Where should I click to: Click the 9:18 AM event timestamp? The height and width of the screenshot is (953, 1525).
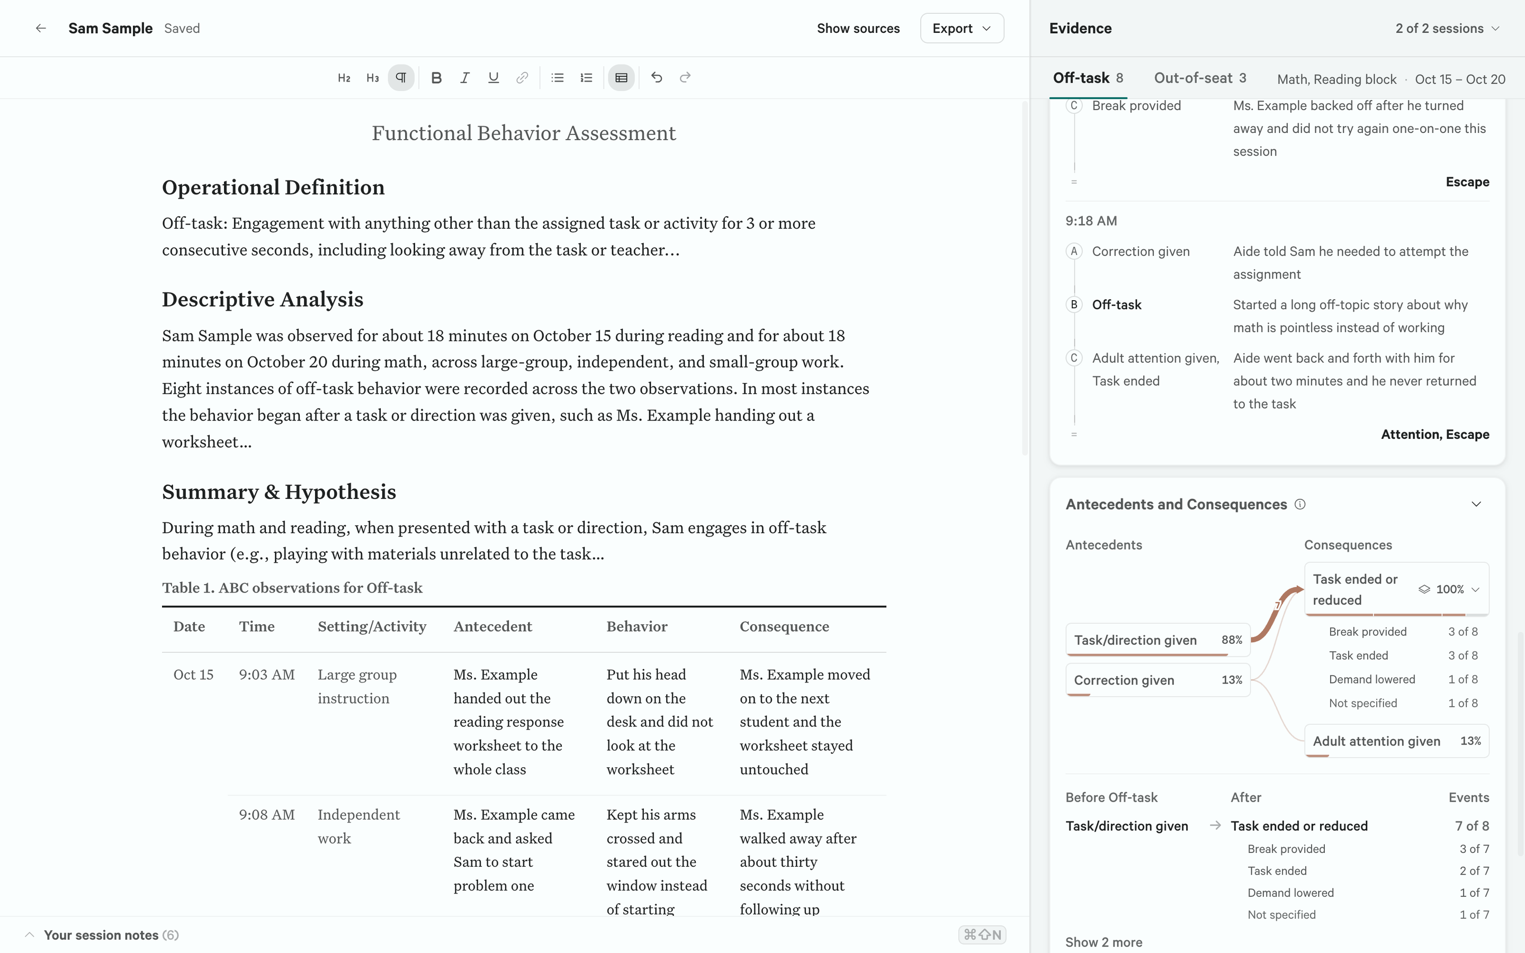coord(1091,221)
